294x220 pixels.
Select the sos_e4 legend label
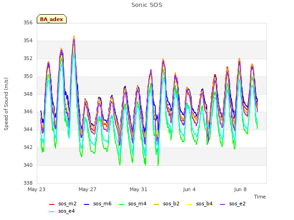[x=67, y=211]
